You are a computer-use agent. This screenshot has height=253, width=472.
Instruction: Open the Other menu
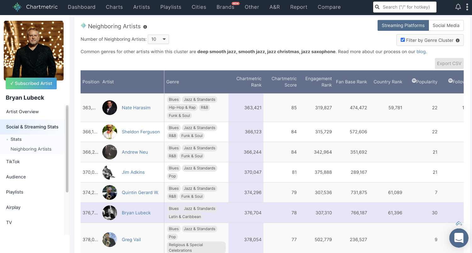(x=252, y=7)
